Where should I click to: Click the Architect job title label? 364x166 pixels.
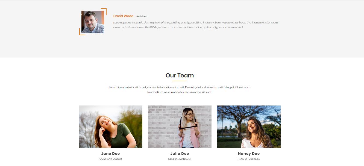point(142,16)
